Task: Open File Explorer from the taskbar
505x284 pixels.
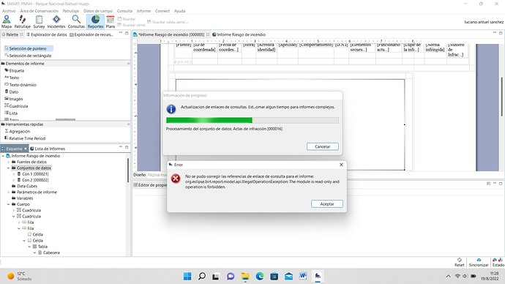Action: (x=245, y=276)
